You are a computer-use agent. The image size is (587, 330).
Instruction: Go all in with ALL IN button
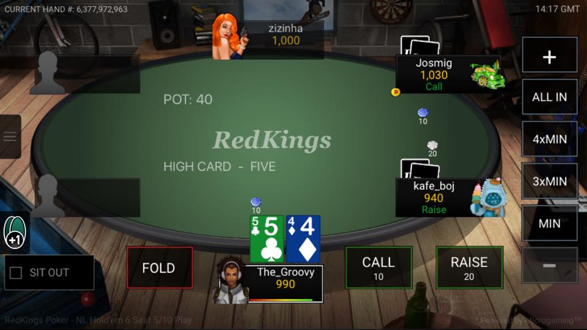pos(550,97)
